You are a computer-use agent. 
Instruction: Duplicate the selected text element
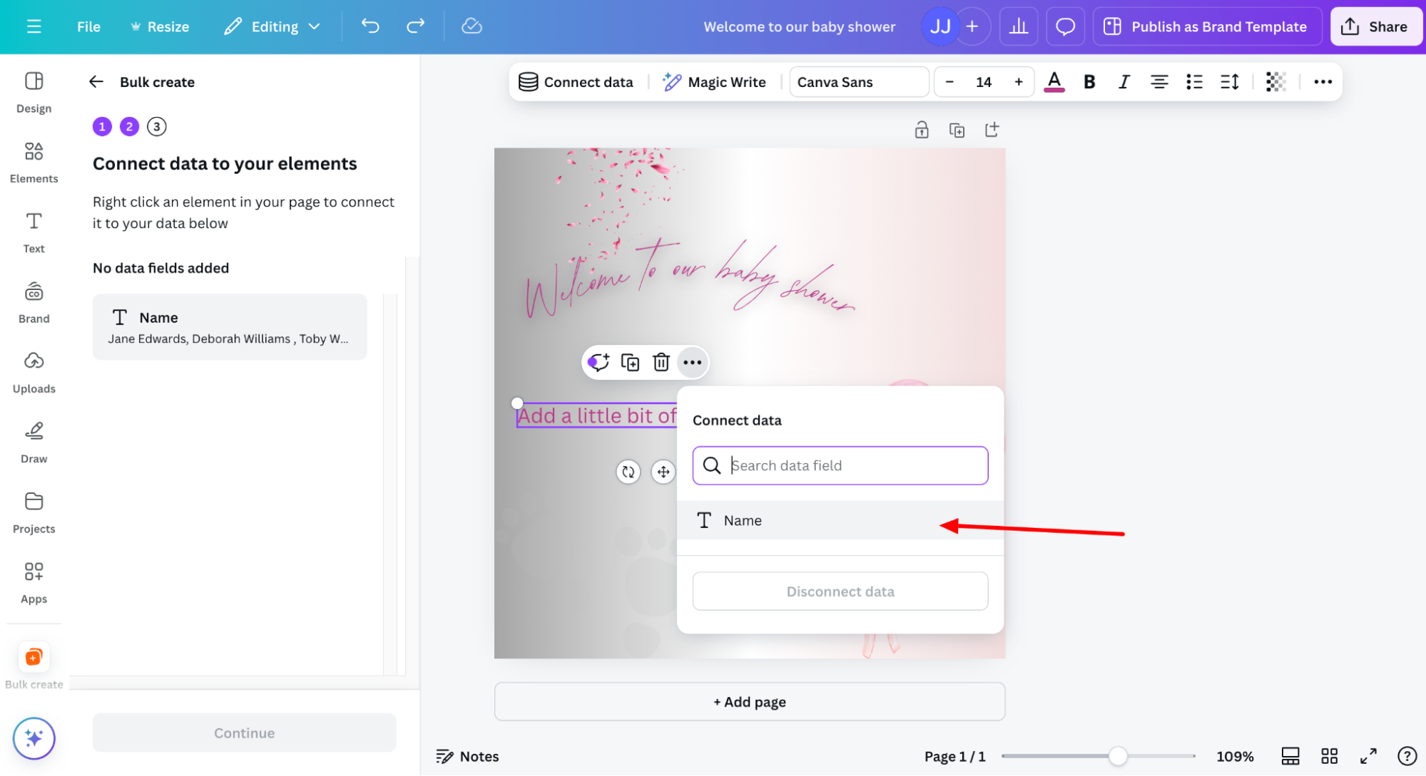630,363
